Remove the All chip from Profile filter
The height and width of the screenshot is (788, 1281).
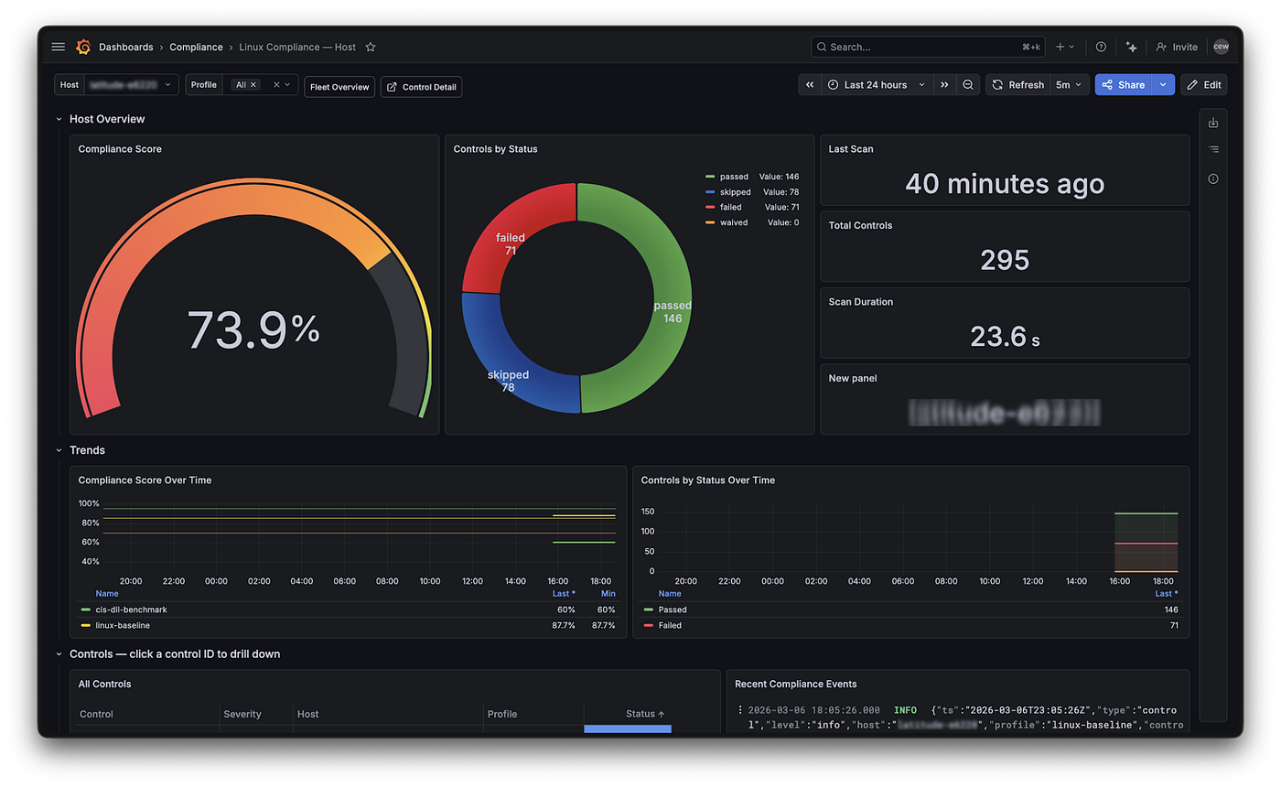click(x=253, y=85)
